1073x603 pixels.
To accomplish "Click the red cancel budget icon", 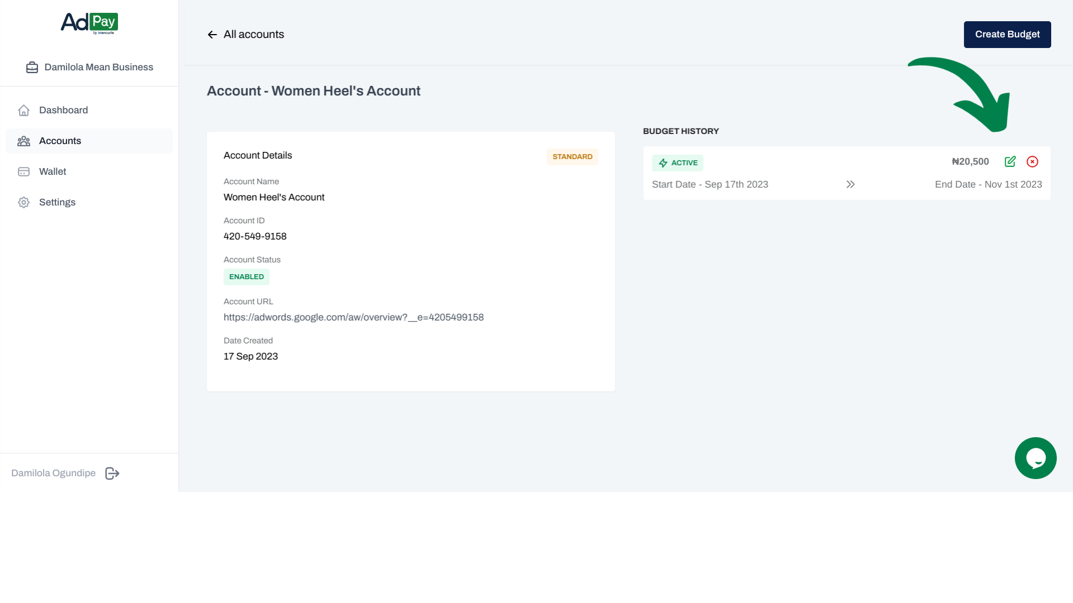I will pos(1032,162).
